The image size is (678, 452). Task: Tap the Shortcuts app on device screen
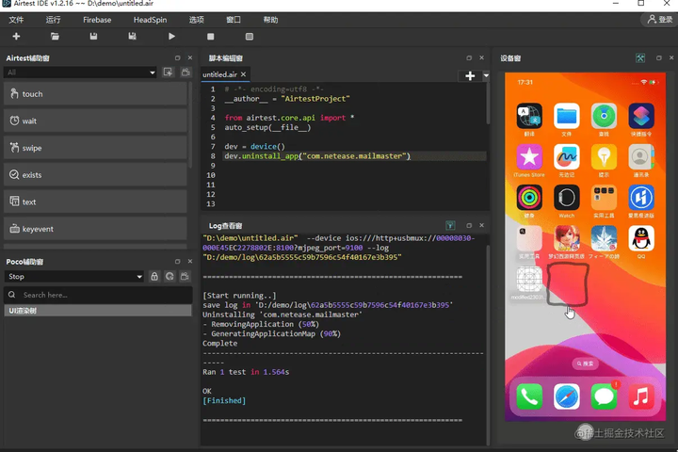641,116
